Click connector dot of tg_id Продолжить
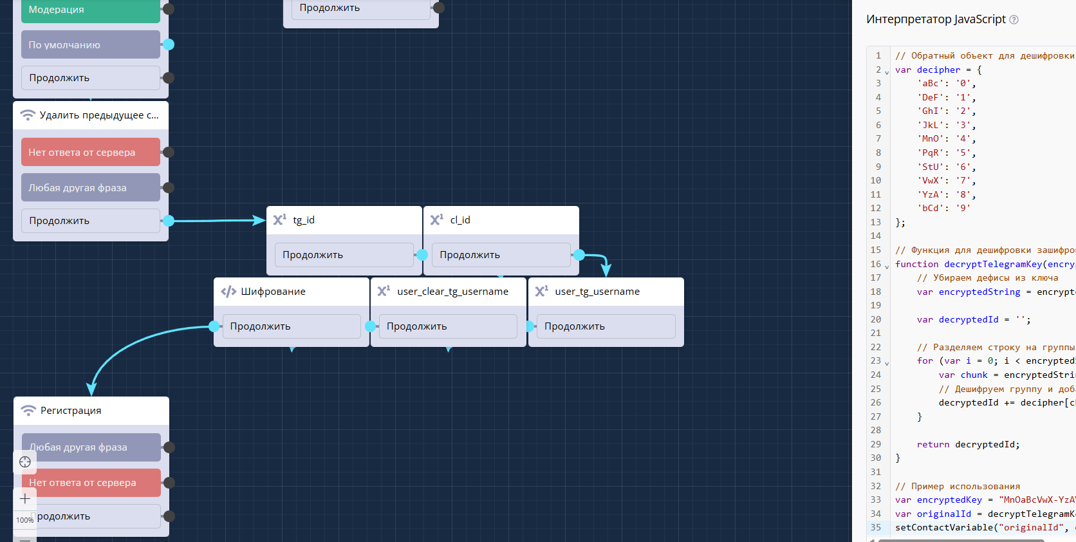This screenshot has height=542, width=1076. tap(422, 255)
